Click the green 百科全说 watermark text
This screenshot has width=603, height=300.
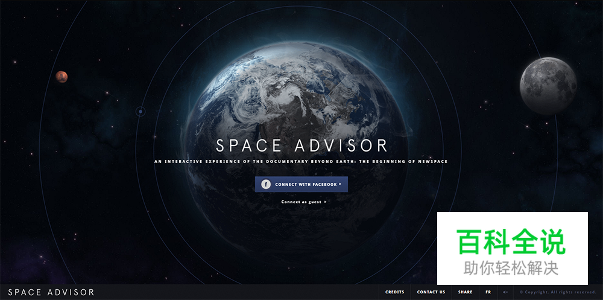(511, 243)
